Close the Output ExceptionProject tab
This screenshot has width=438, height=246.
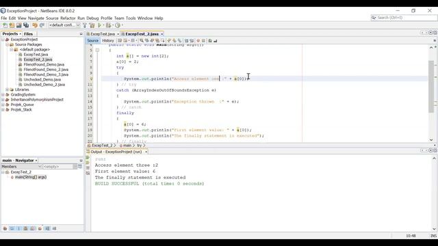click(146, 152)
